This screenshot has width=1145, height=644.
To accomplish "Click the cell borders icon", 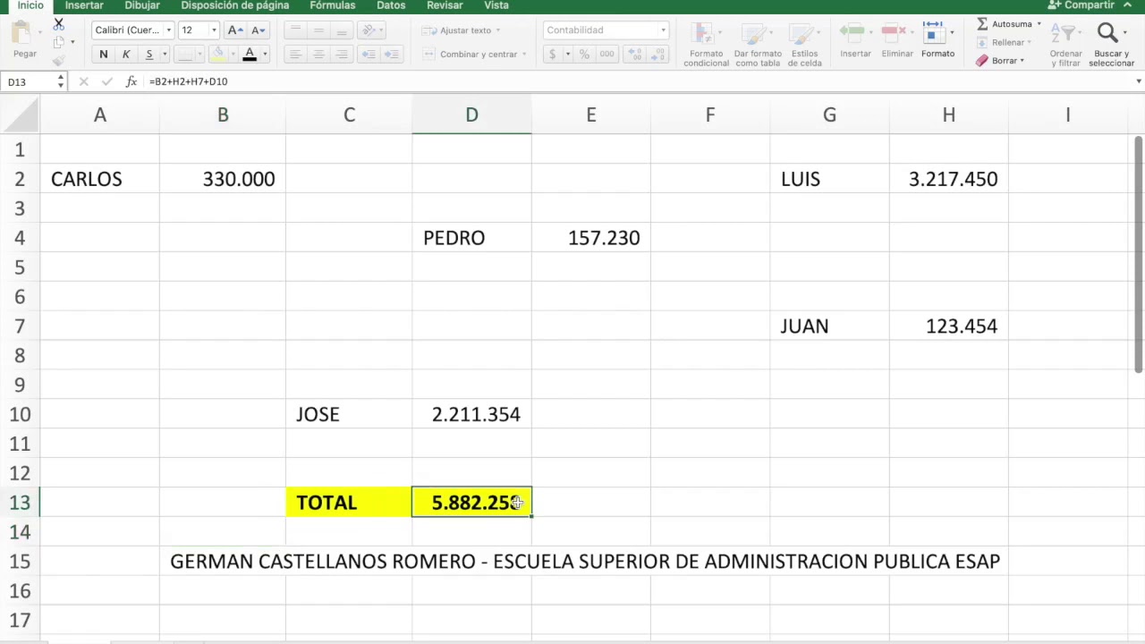I will coord(185,55).
